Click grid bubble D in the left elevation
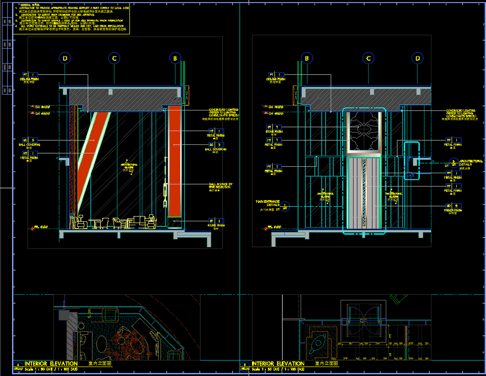Viewport: 486px width, 376px height. click(65, 58)
